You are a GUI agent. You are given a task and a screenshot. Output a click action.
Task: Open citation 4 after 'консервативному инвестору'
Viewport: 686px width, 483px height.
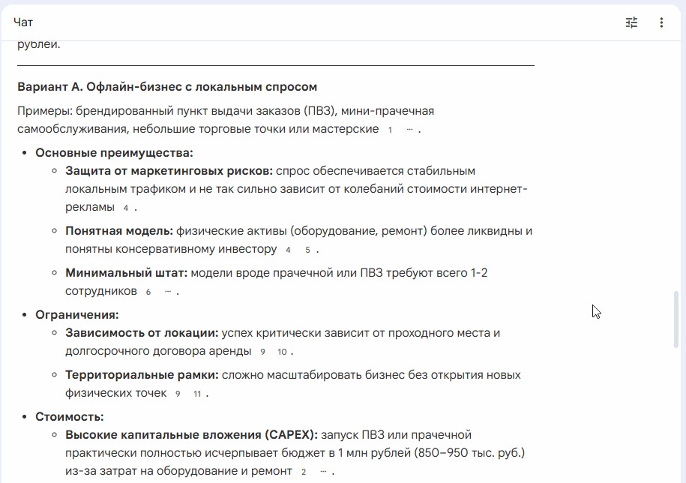pyautogui.click(x=288, y=250)
